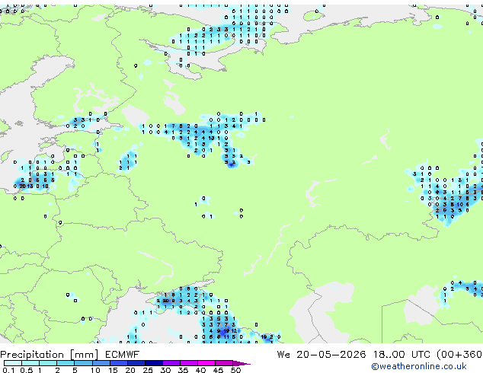
Task: Click the 'We' weekday abbreviation
Action: point(283,355)
